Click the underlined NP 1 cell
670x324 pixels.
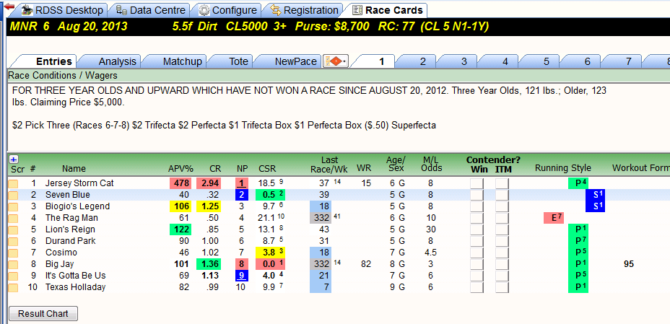pos(242,183)
